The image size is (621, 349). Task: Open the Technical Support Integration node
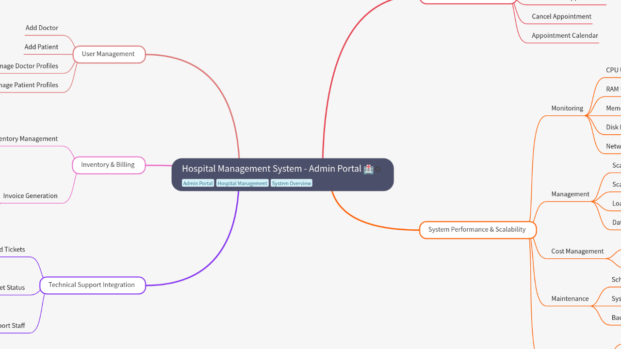pos(92,285)
